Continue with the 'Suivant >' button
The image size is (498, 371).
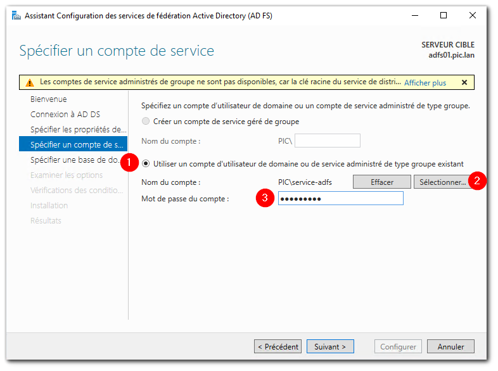(x=330, y=346)
